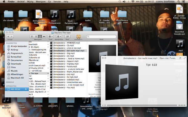Enter full screen in Quick Look window
Image resolution: width=188 pixels, height=117 pixels.
[185, 58]
